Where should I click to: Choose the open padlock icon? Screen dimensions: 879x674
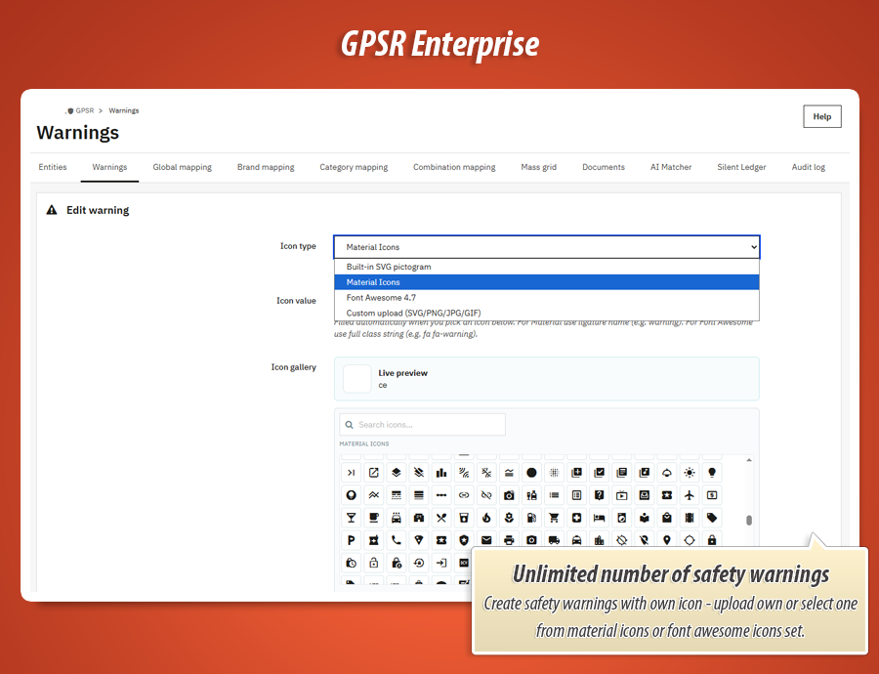point(374,563)
